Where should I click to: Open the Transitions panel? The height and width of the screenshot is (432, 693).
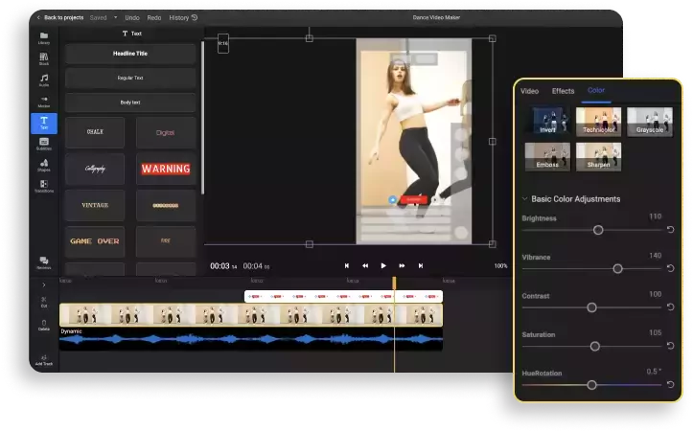click(44, 187)
